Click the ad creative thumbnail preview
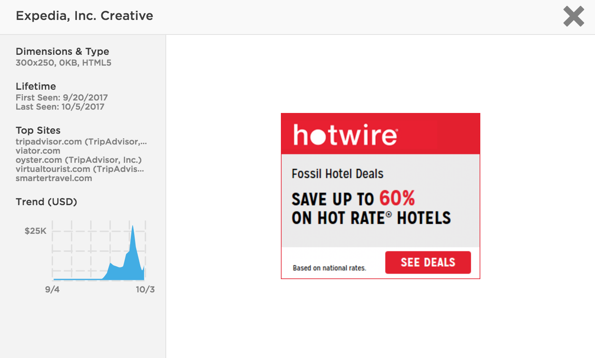This screenshot has width=595, height=358. (x=380, y=195)
